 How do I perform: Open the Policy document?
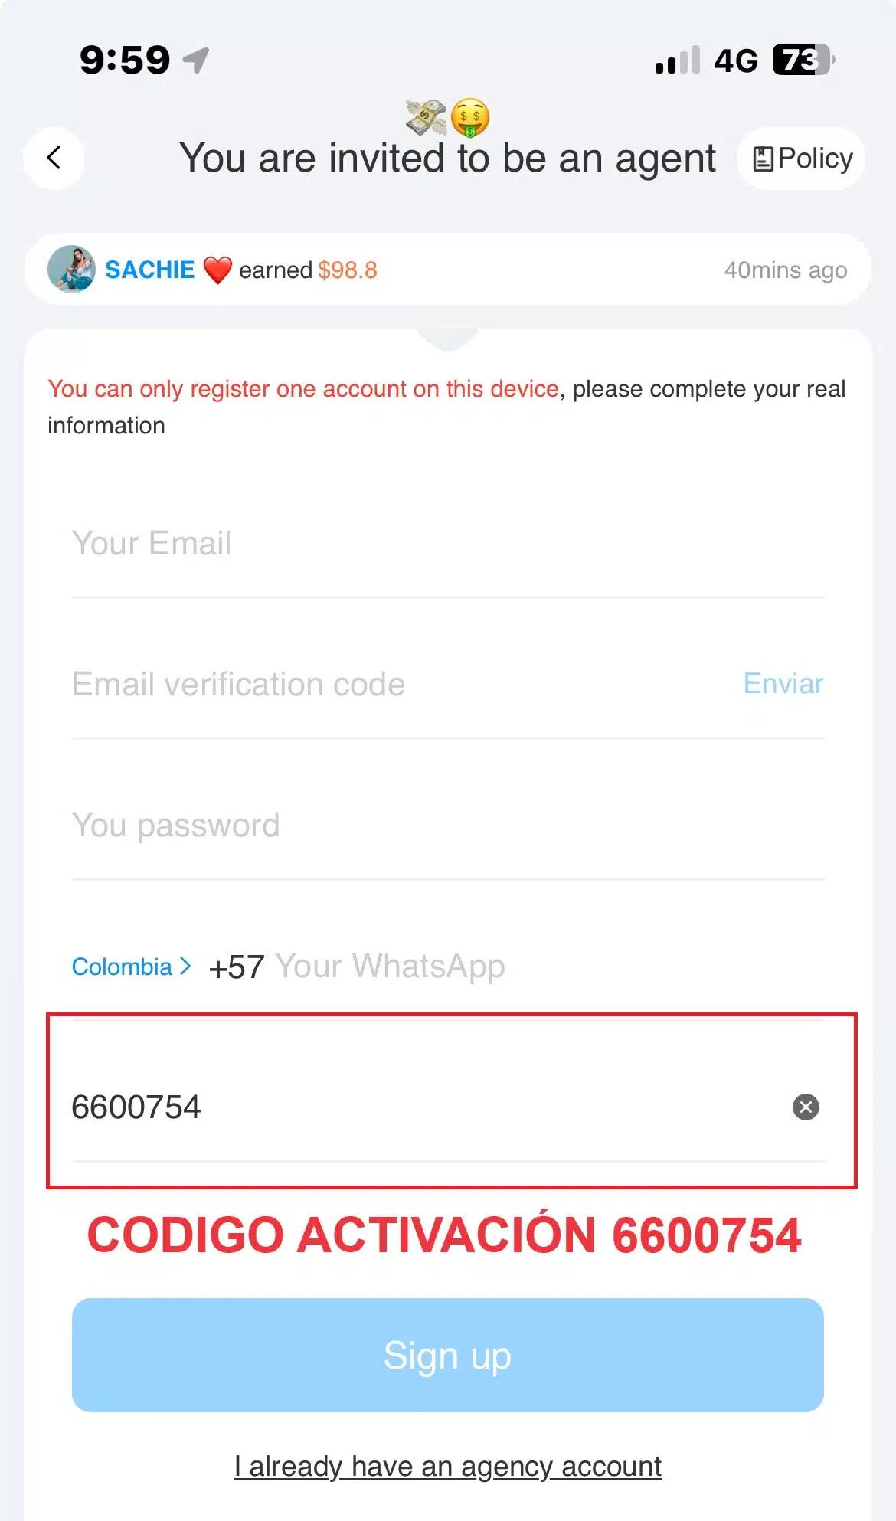(801, 159)
